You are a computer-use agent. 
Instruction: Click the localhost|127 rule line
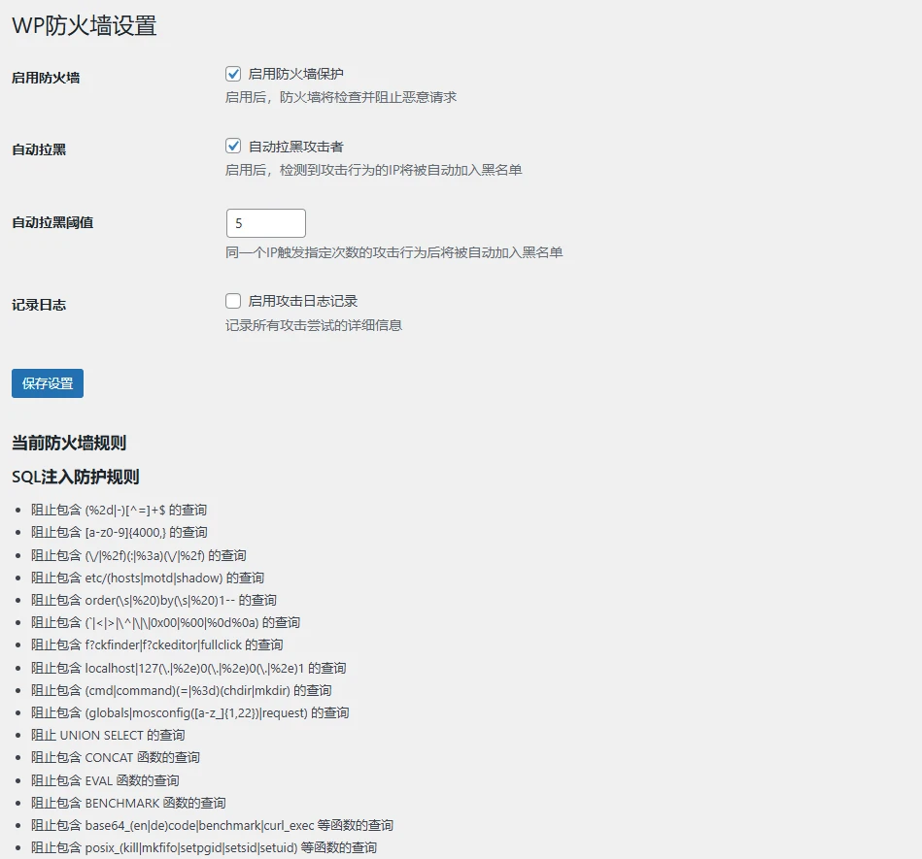tap(188, 668)
